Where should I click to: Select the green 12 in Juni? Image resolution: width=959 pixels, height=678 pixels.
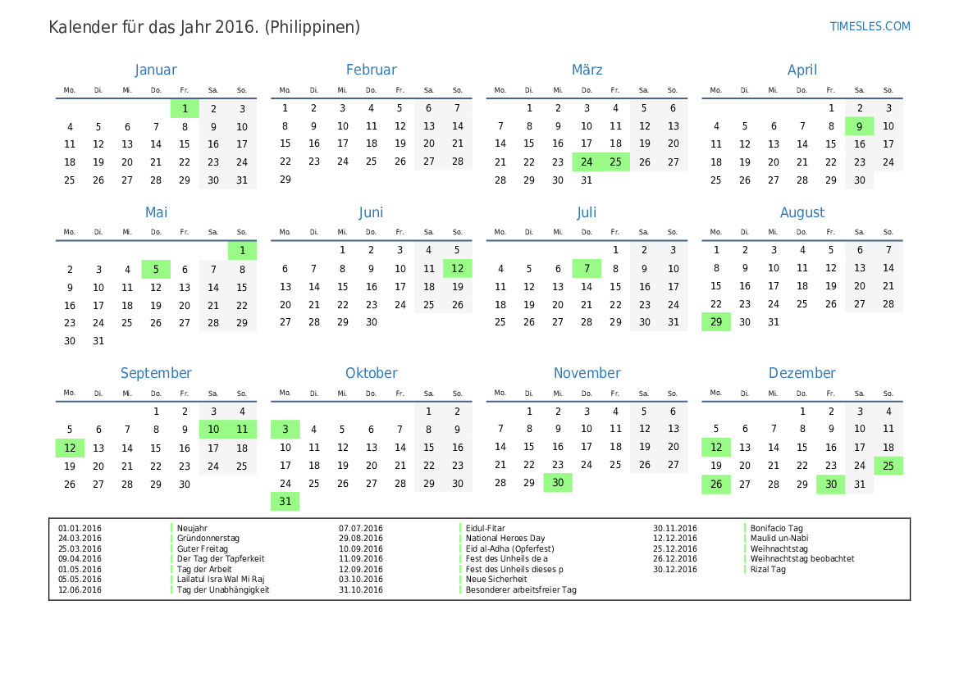pyautogui.click(x=457, y=269)
